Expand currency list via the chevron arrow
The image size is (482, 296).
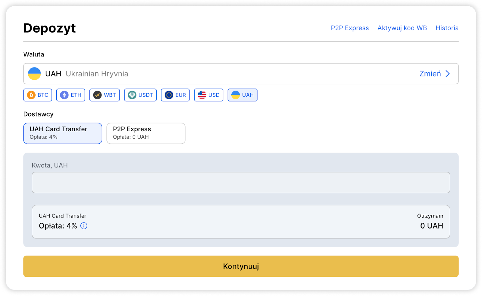[448, 74]
